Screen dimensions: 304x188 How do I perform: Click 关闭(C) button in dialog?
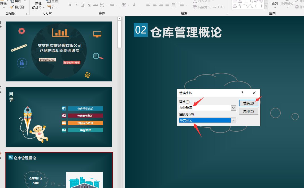click(x=249, y=111)
